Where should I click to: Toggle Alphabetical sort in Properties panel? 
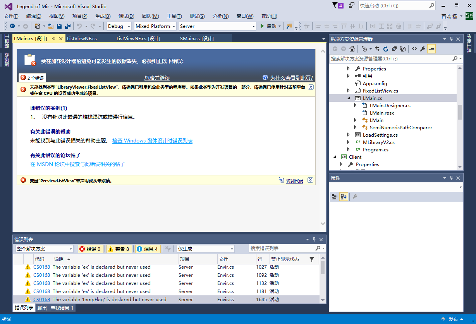click(x=344, y=197)
